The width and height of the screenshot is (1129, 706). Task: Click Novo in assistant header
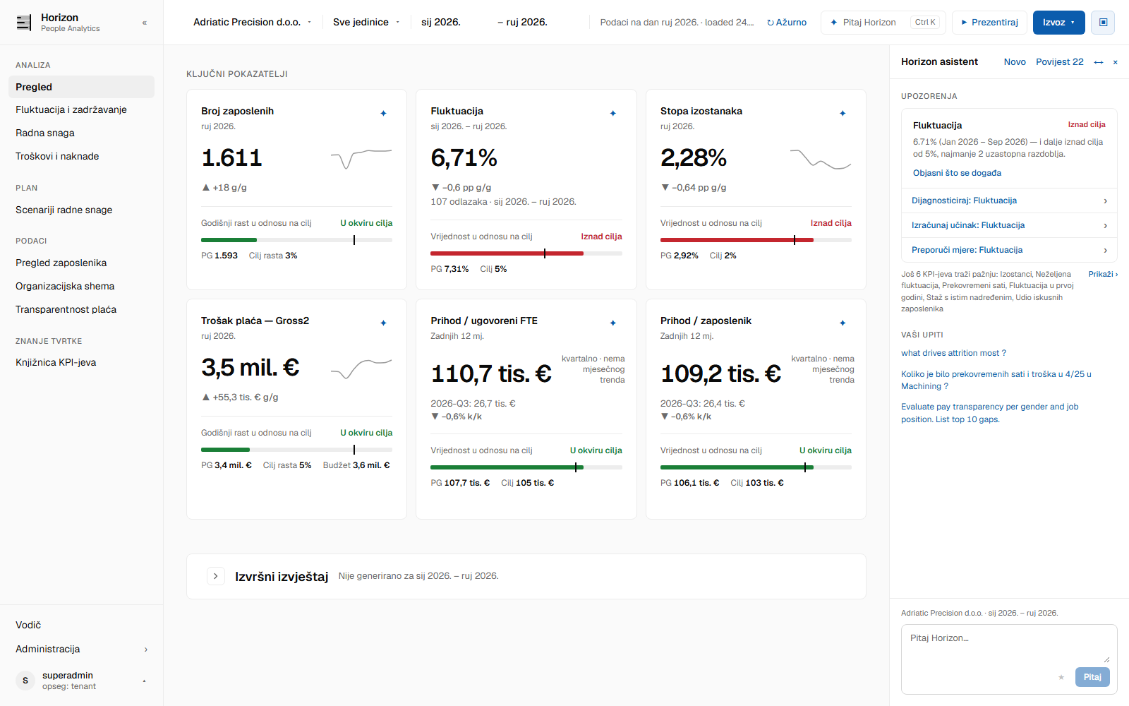(x=1015, y=62)
